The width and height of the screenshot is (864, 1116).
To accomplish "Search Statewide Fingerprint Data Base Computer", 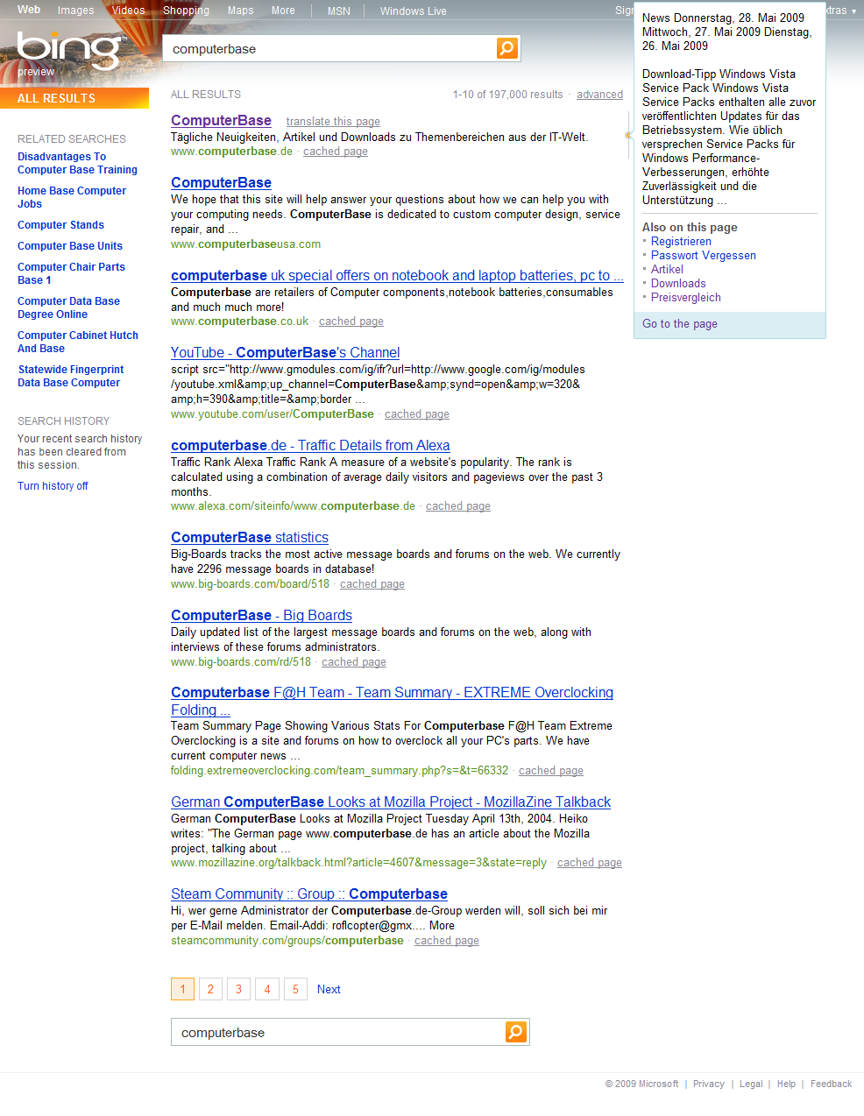I will [70, 376].
